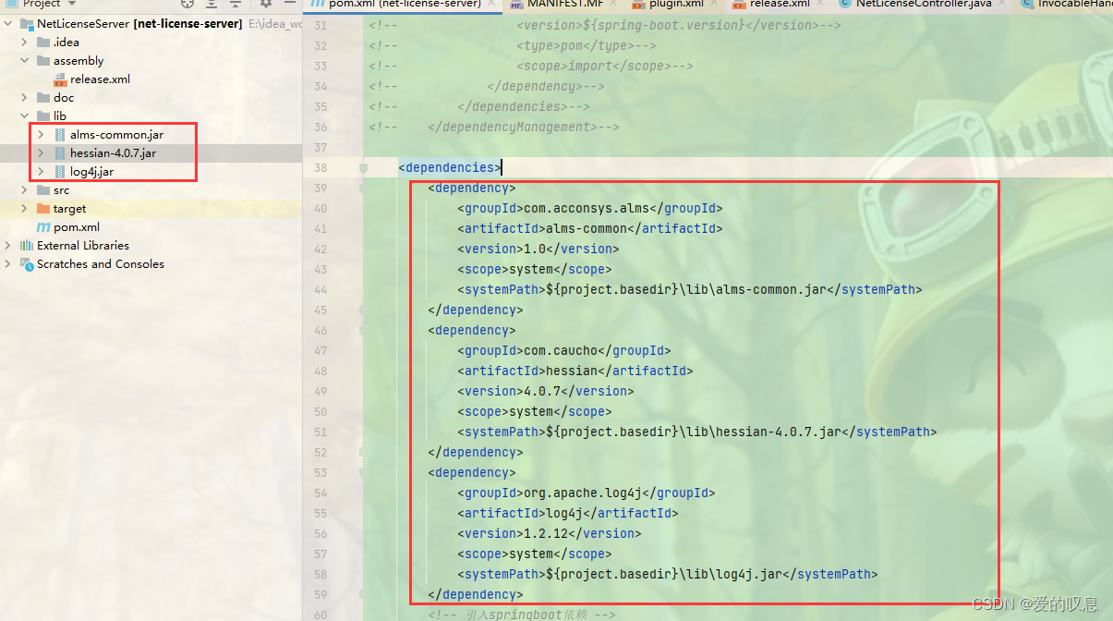The width and height of the screenshot is (1113, 621).
Task: Expand the src folder
Action: [25, 190]
